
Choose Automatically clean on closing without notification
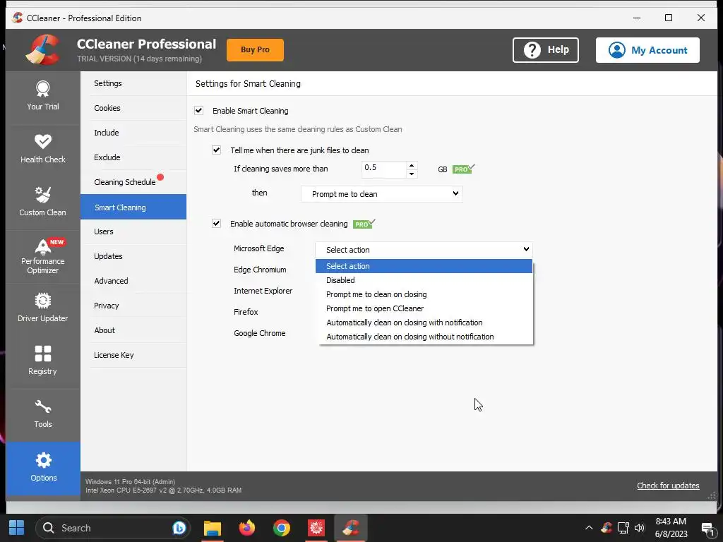[x=424, y=337]
